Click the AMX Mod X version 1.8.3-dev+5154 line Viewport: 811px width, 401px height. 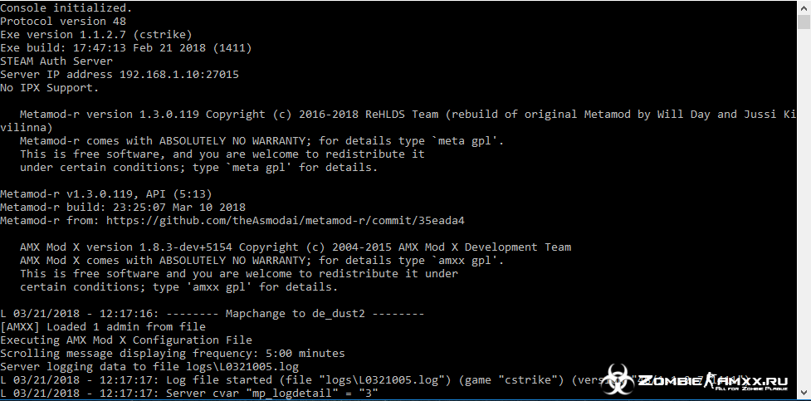click(296, 247)
